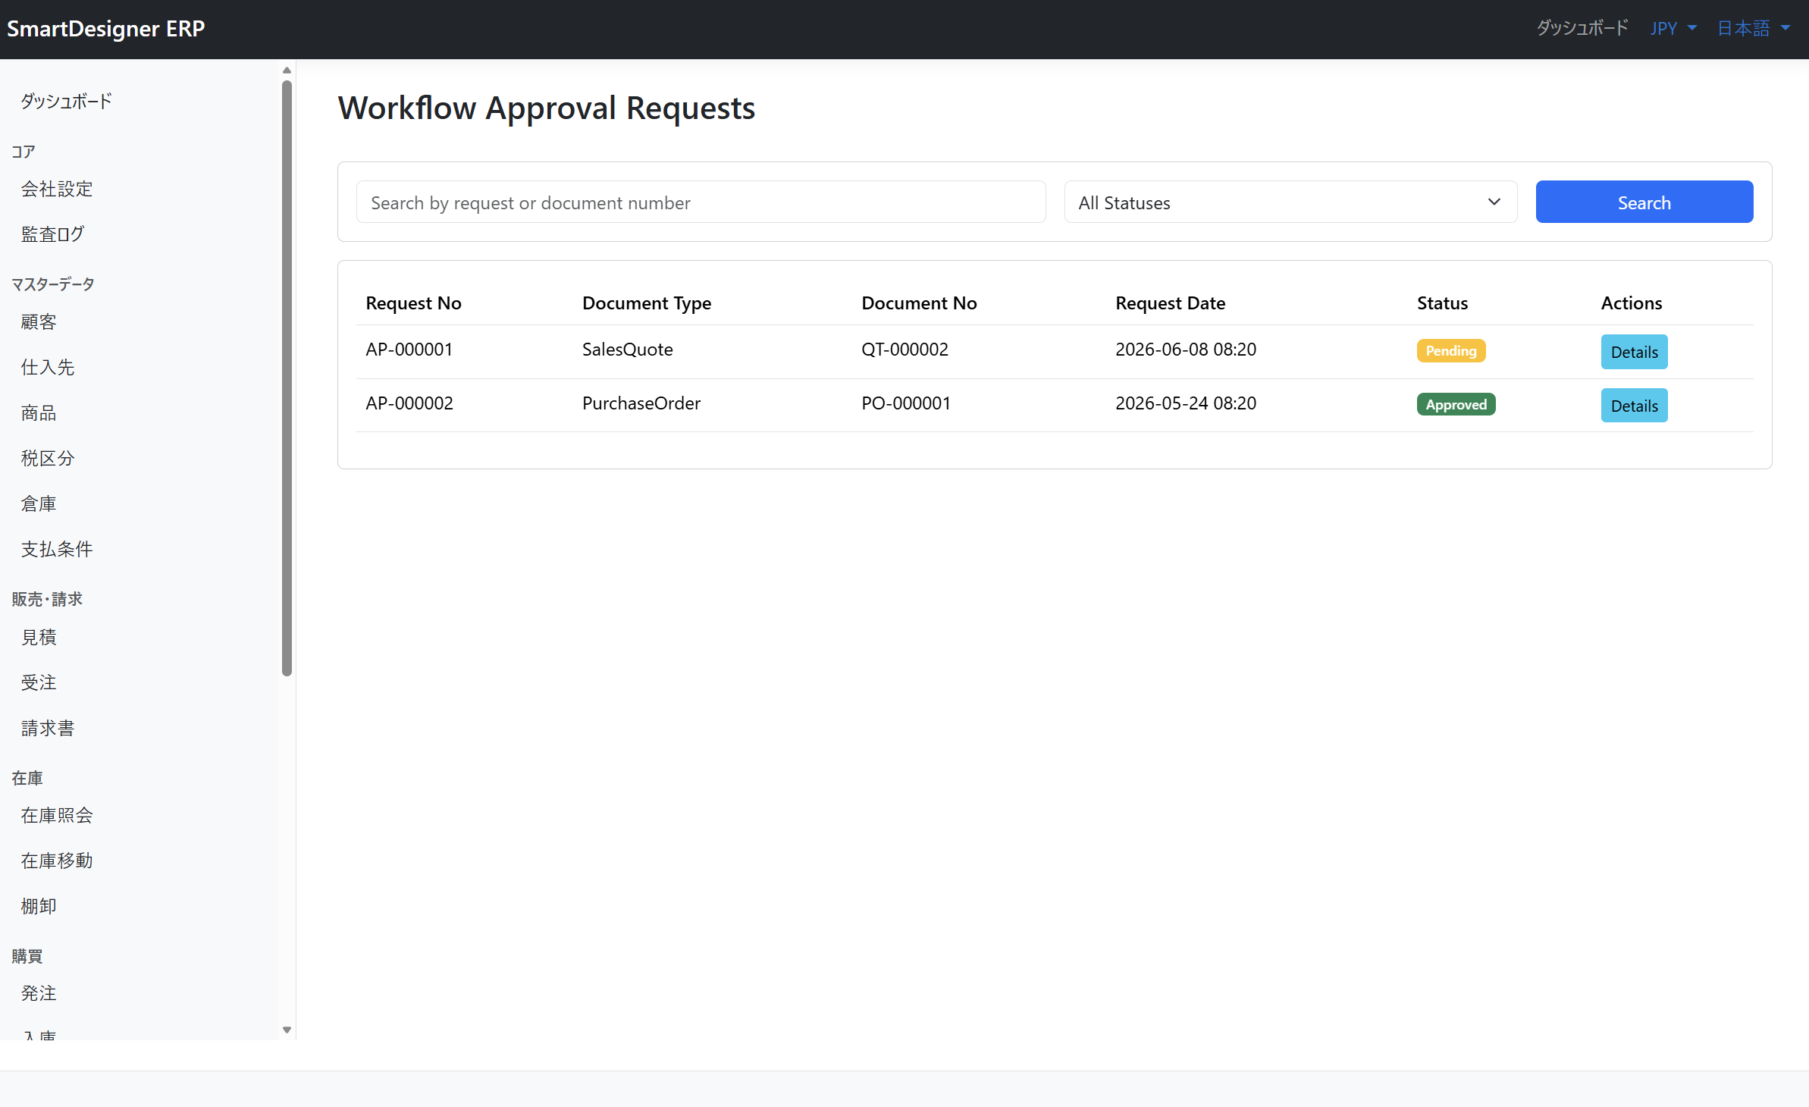Click the SmartDesigner ERP brand link
The width and height of the screenshot is (1809, 1107).
click(106, 29)
